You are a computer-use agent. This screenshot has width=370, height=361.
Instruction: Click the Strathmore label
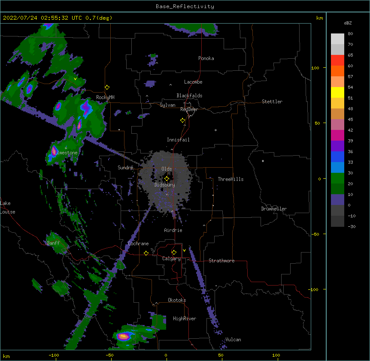tap(221, 261)
